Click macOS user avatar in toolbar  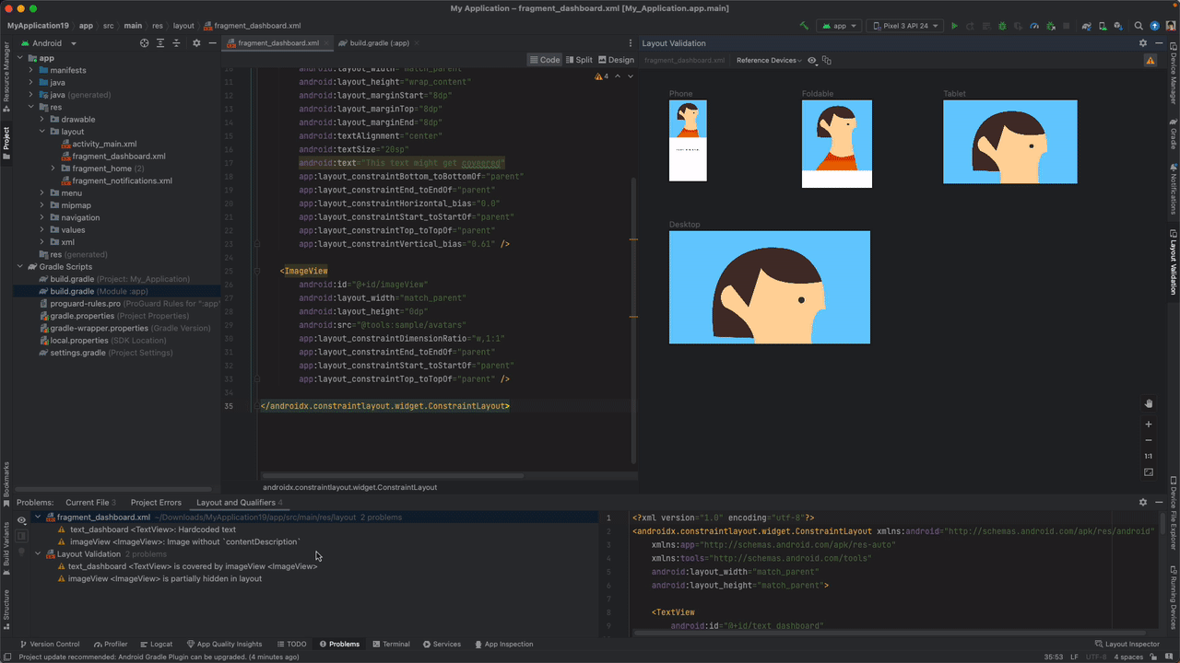[1171, 26]
